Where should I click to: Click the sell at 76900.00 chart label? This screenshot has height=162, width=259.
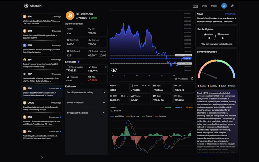click(x=185, y=63)
